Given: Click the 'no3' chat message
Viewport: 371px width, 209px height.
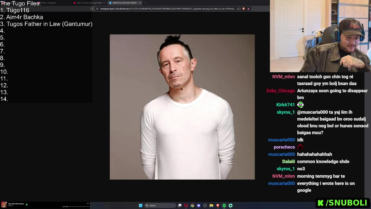Looking at the screenshot, I should [x=301, y=169].
